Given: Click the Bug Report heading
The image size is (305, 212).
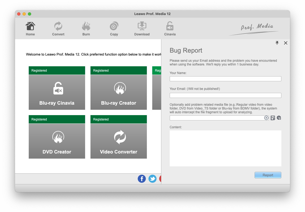Looking at the screenshot, I should point(186,50).
